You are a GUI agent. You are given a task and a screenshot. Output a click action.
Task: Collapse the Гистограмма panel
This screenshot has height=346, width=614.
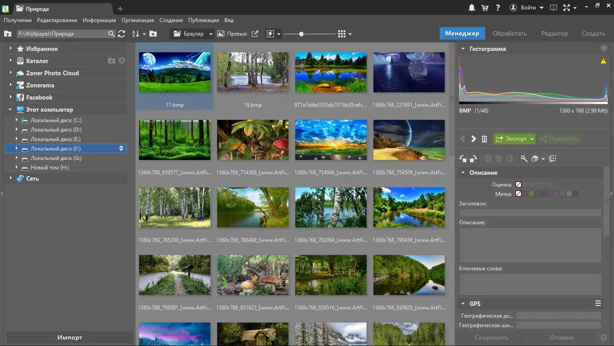(463, 49)
